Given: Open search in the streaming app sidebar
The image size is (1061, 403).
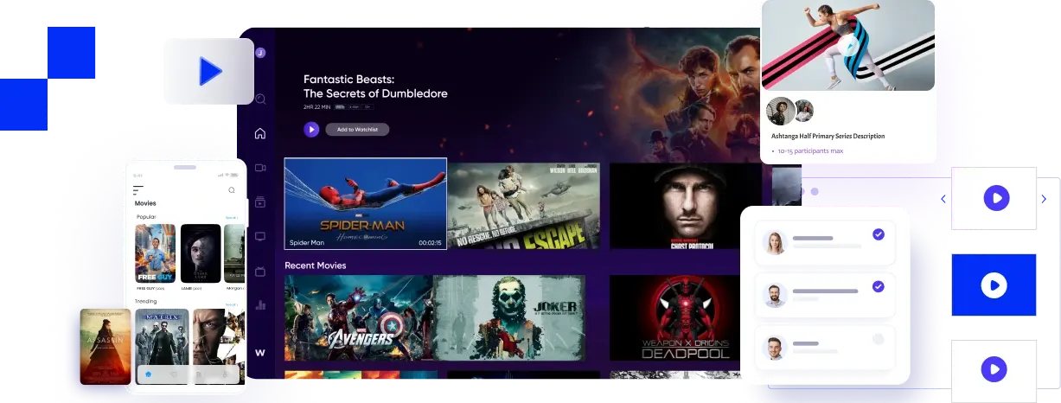Looking at the screenshot, I should 260,99.
